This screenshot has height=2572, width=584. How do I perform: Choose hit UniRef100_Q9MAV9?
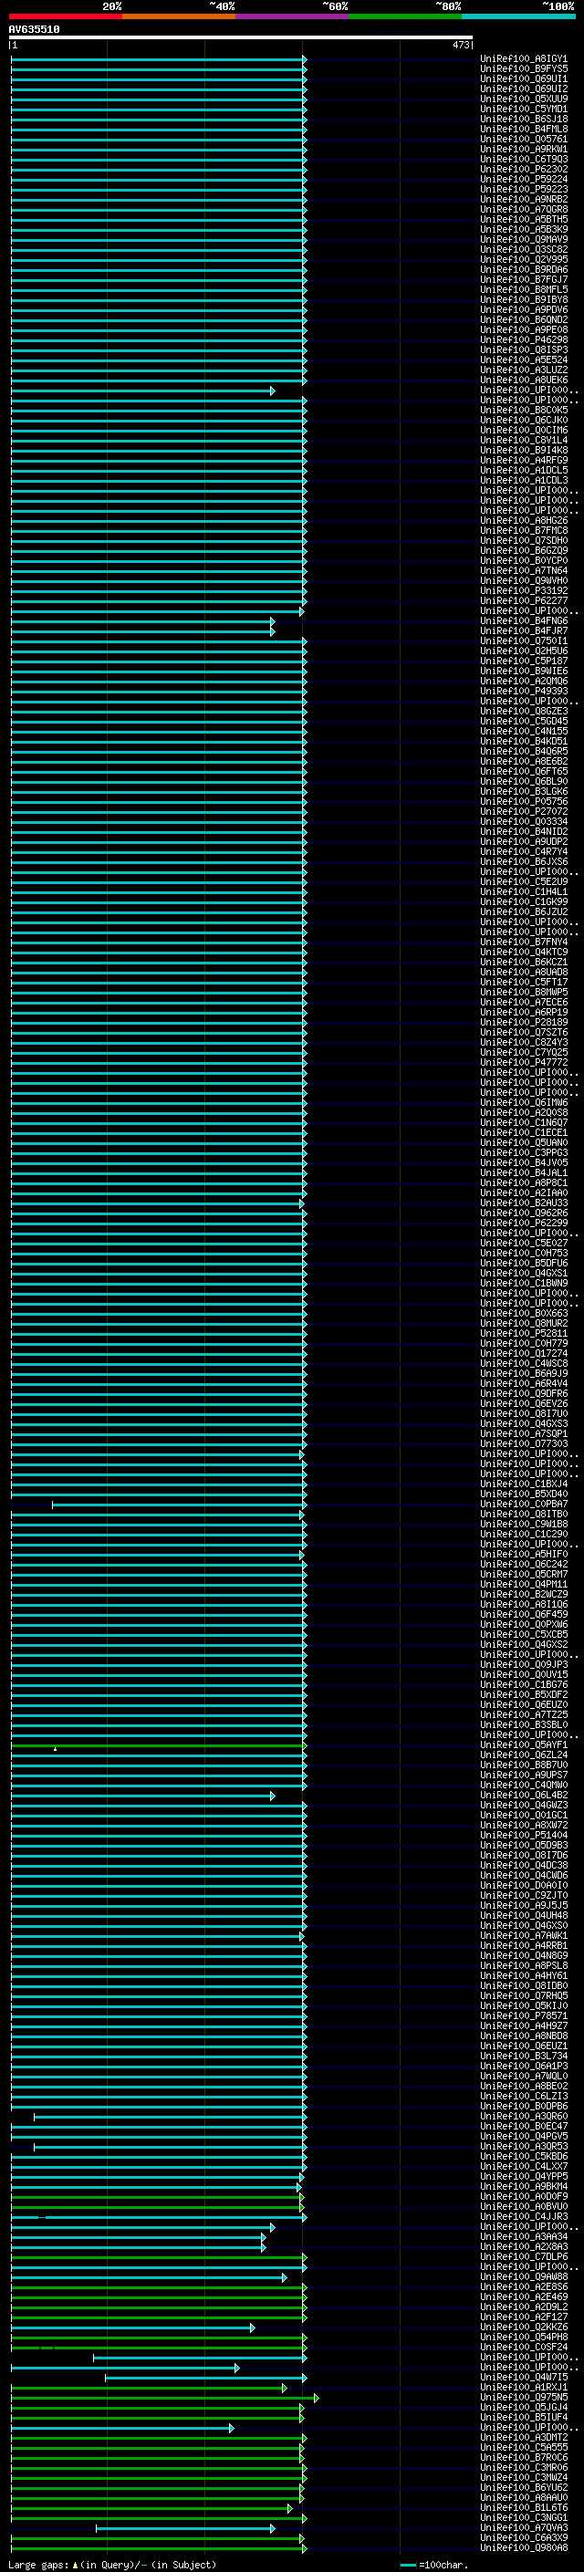pos(524,240)
